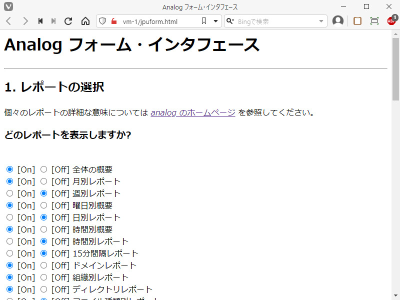Click the Bing search field
The width and height of the screenshot is (400, 300).
[x=277, y=21]
